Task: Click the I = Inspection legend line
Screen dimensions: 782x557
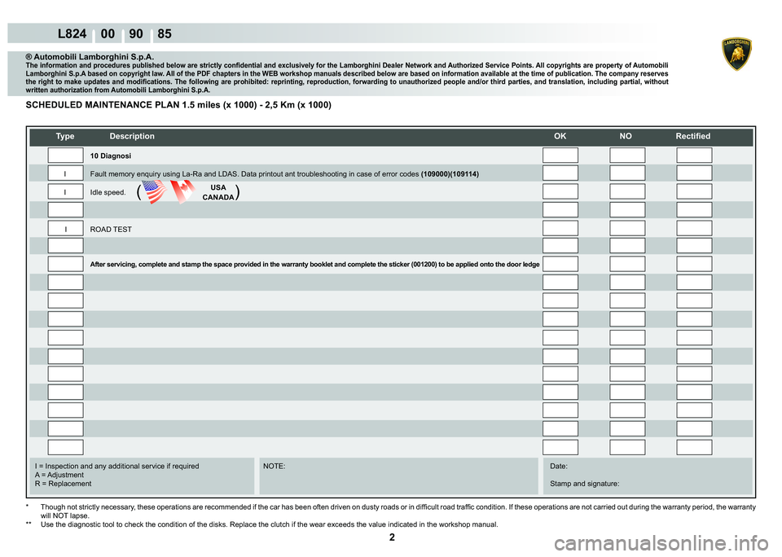Action: (x=116, y=467)
